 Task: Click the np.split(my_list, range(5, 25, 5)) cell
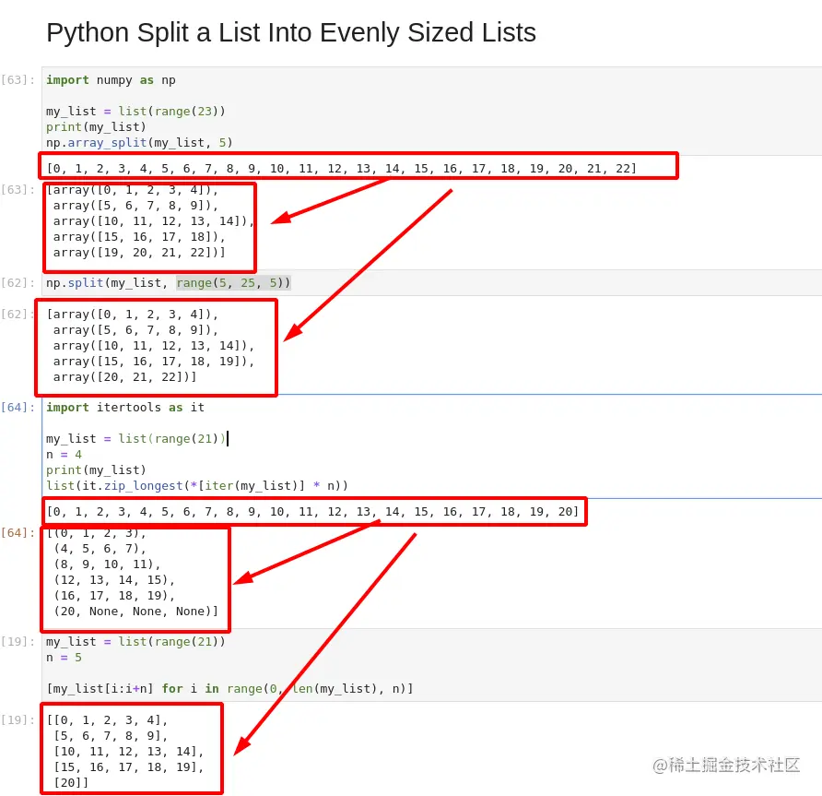[x=170, y=283]
